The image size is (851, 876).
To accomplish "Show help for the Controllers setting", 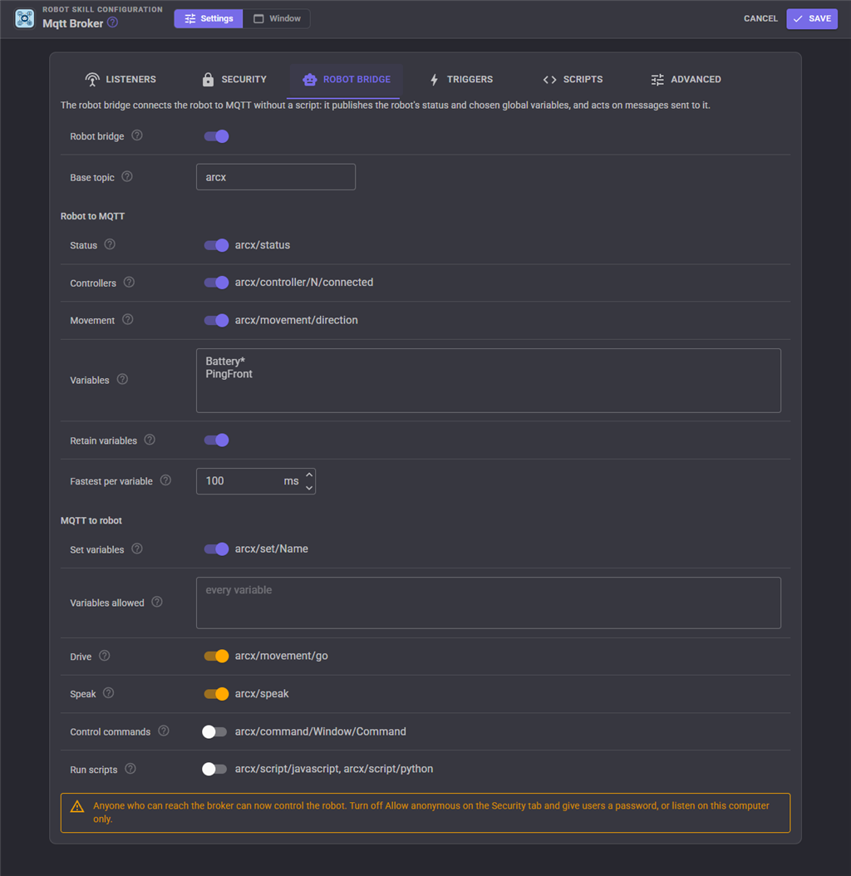I will tap(129, 282).
